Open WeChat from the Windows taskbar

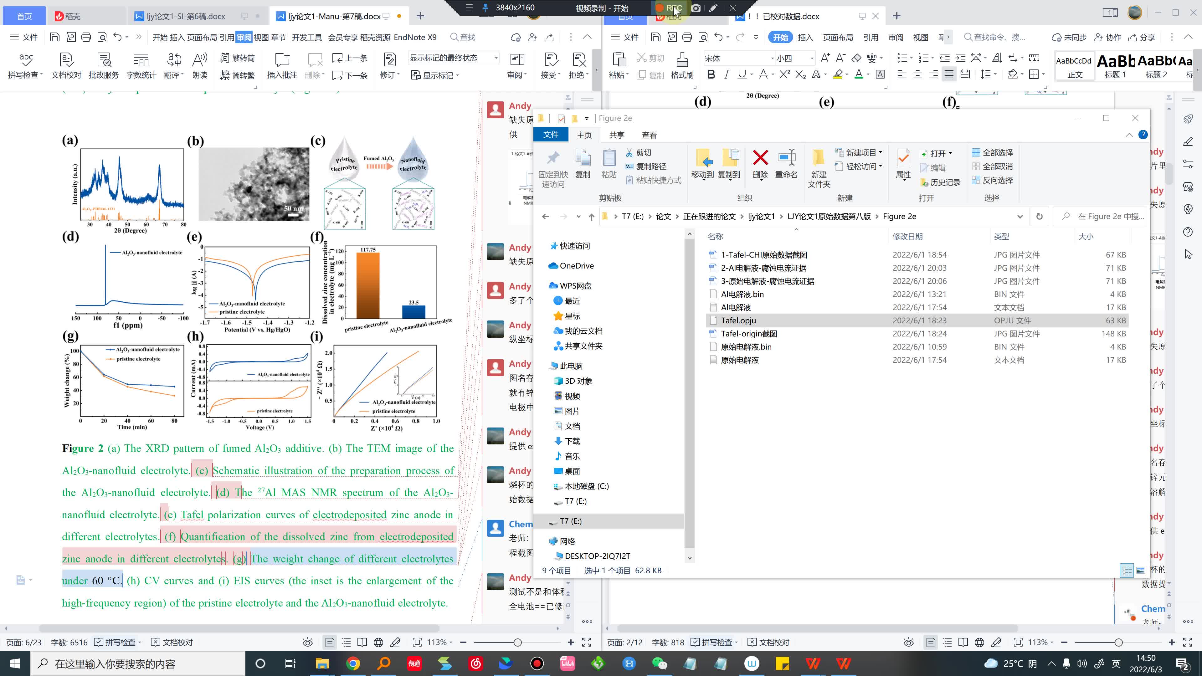click(659, 663)
